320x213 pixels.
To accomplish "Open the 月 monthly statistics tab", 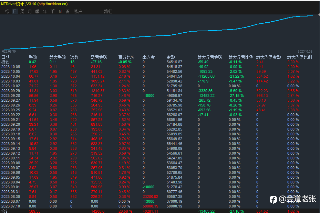I will coord(30,11).
